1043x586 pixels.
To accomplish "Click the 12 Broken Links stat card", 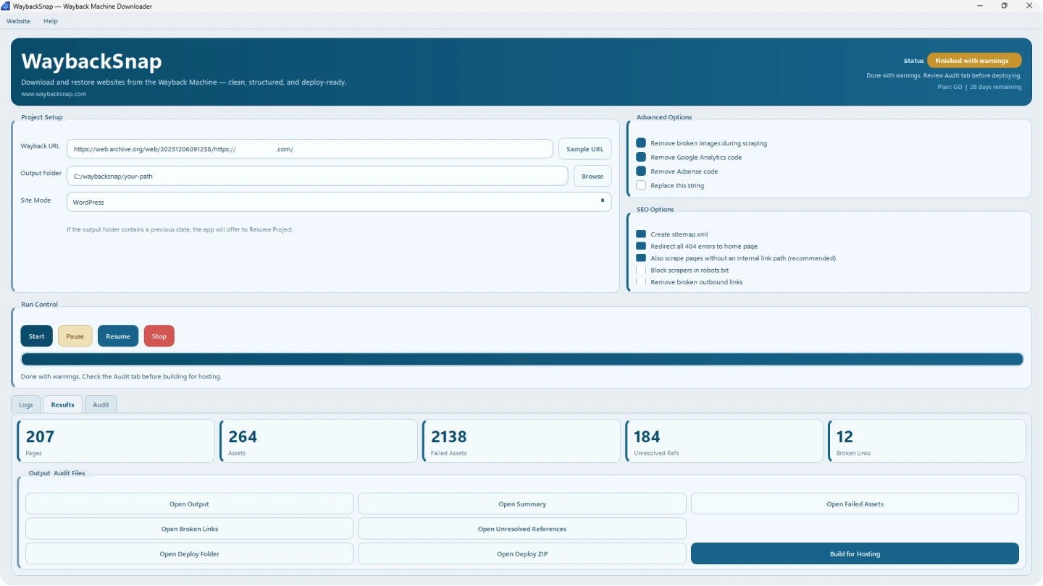I will [927, 441].
